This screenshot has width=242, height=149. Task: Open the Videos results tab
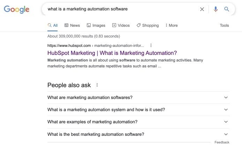(121, 25)
